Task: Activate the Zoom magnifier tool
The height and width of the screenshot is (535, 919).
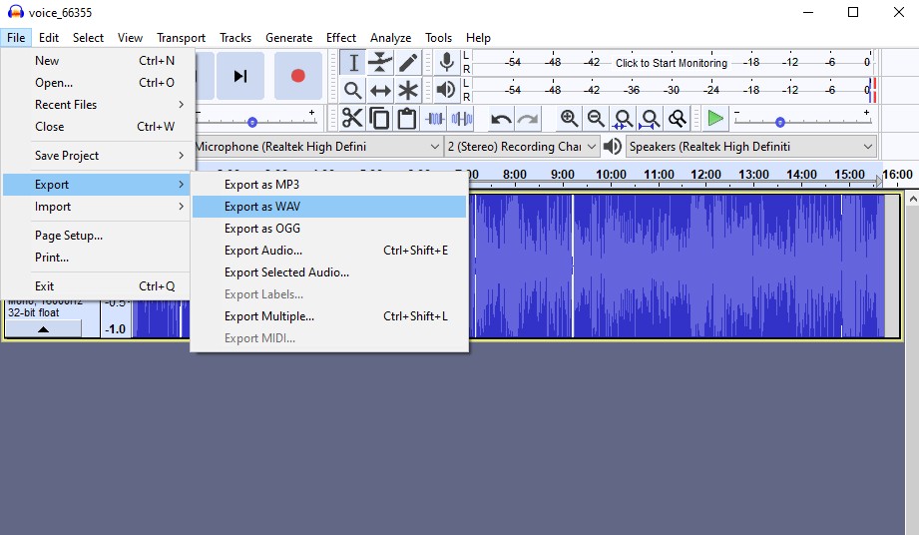Action: pyautogui.click(x=352, y=91)
